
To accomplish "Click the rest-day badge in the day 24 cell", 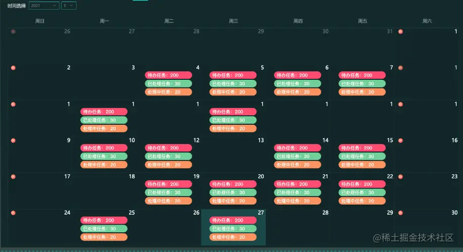I will coord(13,213).
